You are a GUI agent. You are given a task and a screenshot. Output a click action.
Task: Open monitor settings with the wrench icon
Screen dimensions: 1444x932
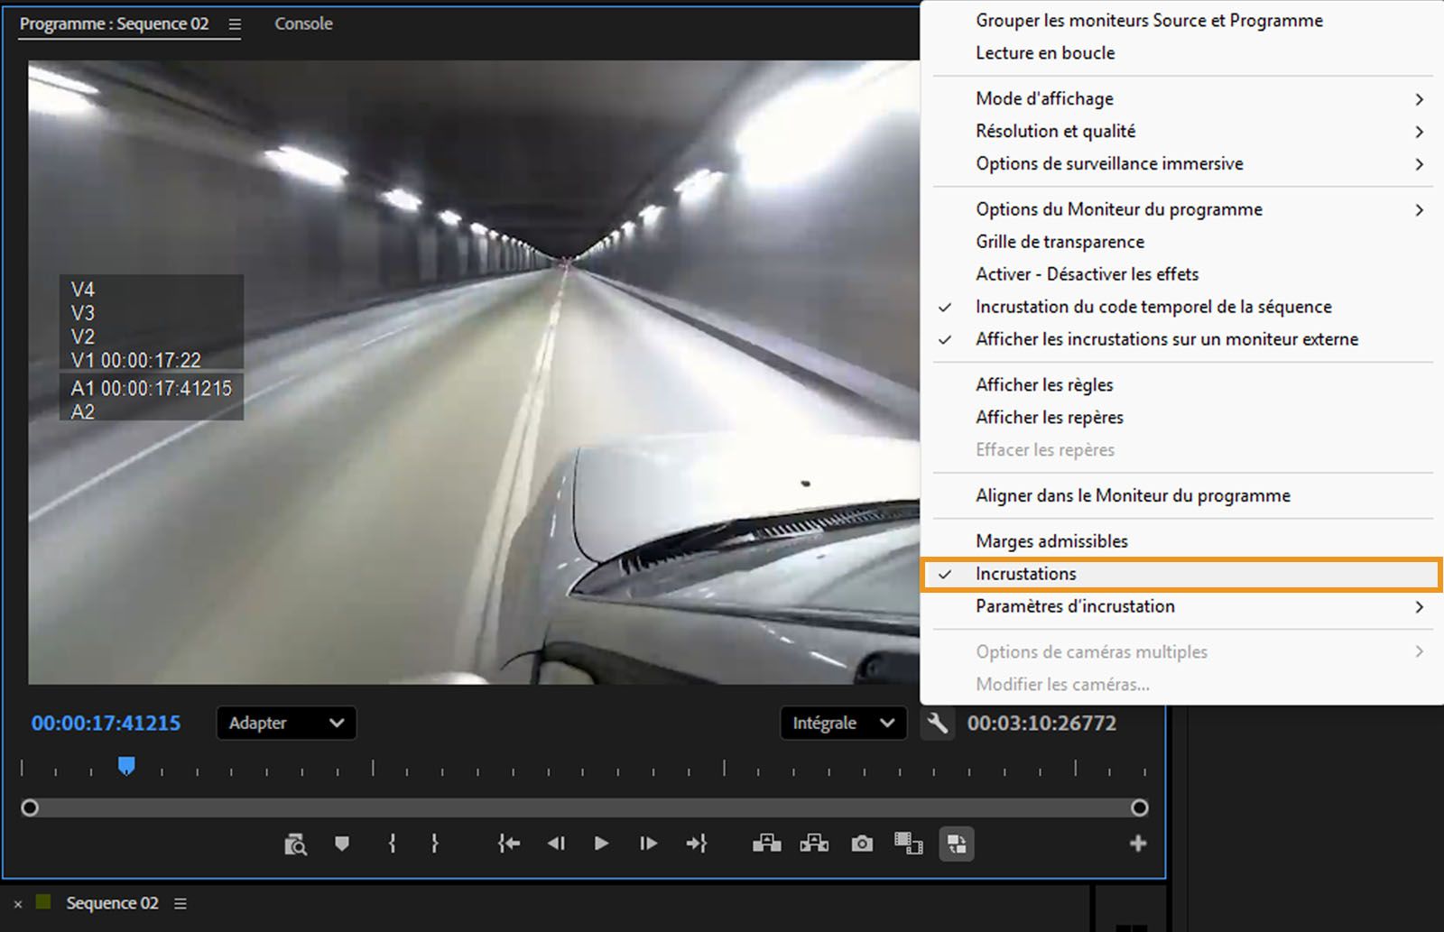pos(937,723)
